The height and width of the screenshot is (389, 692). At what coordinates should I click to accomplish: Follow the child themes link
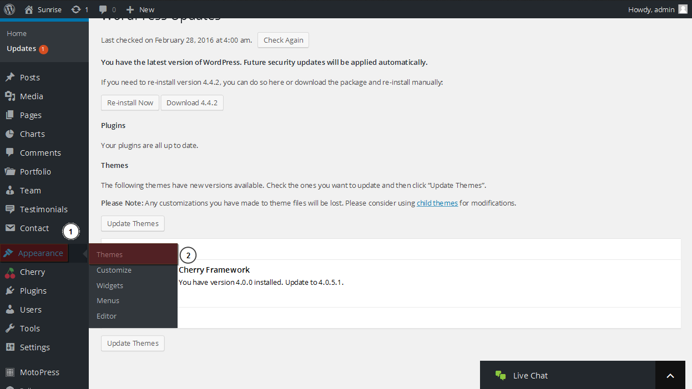(x=437, y=203)
